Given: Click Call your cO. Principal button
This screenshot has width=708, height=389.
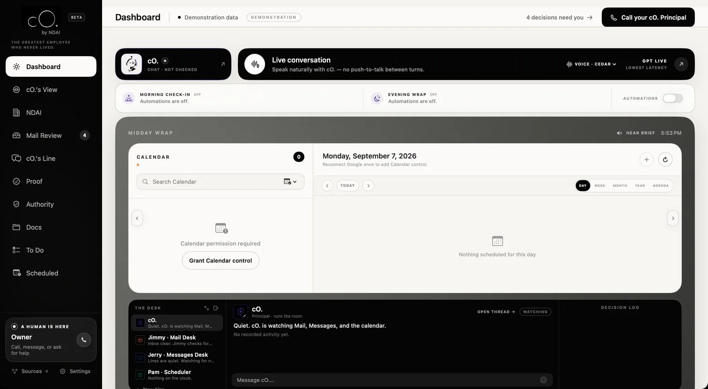Looking at the screenshot, I should (x=648, y=17).
